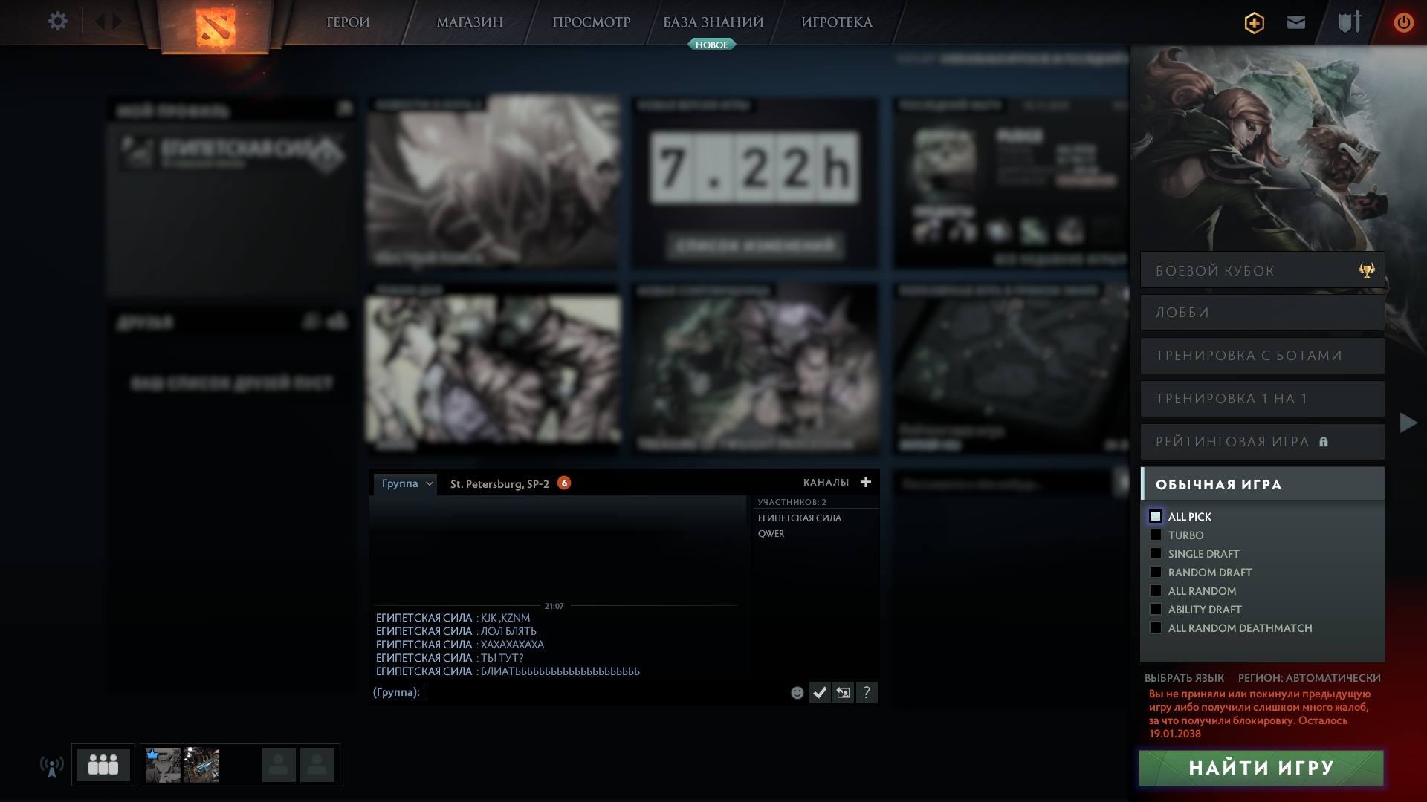
Task: Click the Dota 2 logo home button
Action: click(215, 27)
